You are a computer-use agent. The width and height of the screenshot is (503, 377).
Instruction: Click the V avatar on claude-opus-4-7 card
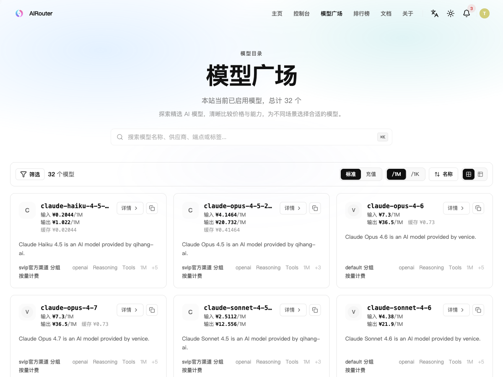pos(27,312)
